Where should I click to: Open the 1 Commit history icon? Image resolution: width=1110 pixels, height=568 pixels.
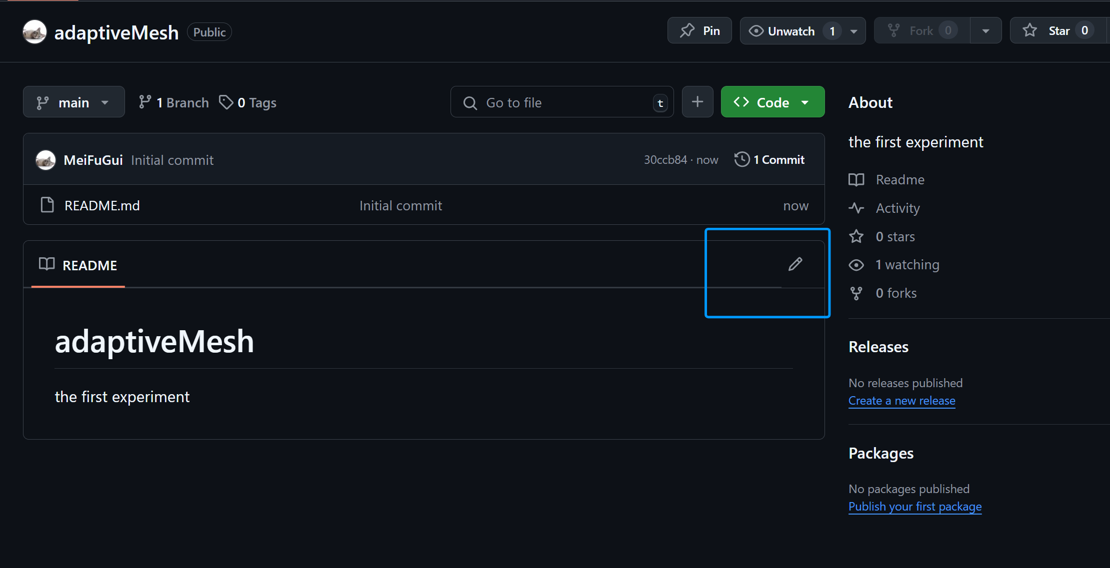click(742, 160)
